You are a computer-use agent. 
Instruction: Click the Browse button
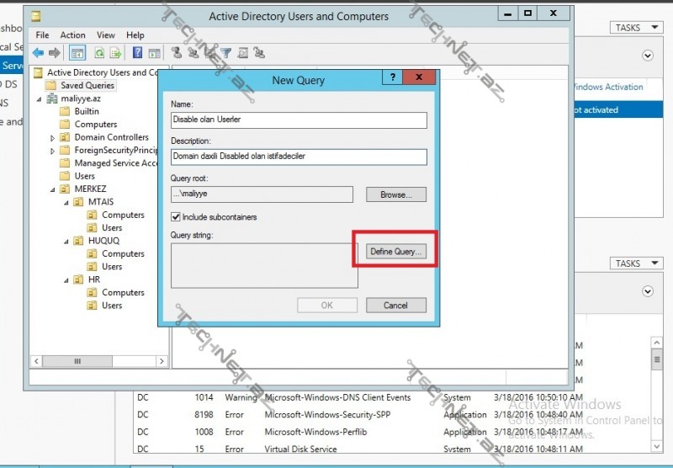click(x=396, y=194)
